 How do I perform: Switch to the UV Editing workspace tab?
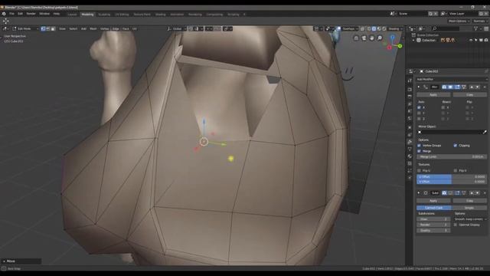click(122, 15)
